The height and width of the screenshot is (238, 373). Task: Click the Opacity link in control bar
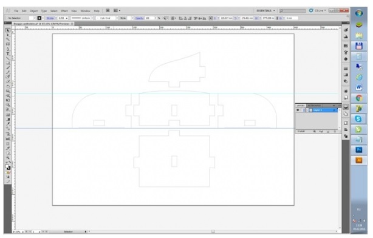click(x=139, y=18)
